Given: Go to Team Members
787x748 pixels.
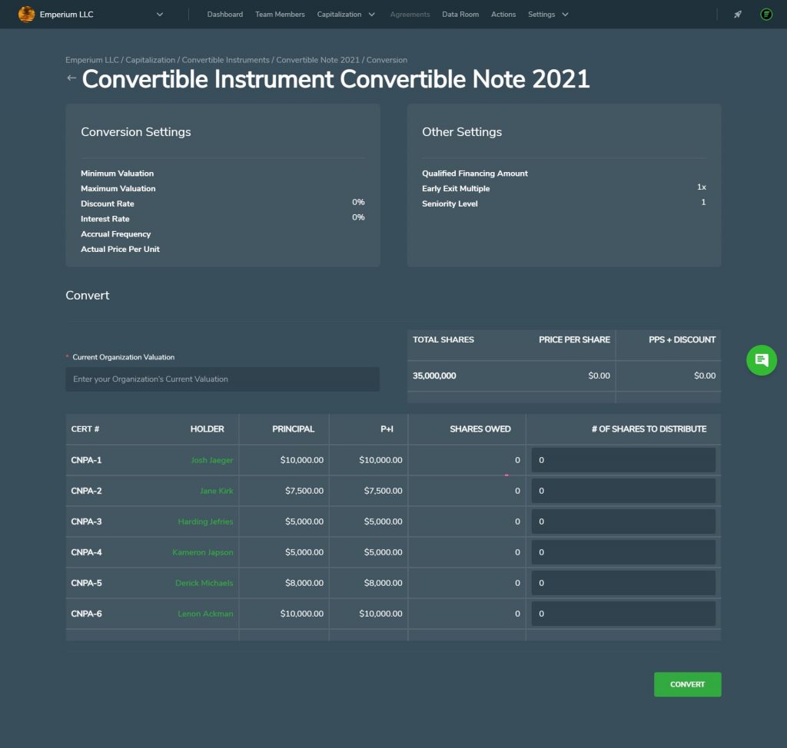Looking at the screenshot, I should point(280,14).
